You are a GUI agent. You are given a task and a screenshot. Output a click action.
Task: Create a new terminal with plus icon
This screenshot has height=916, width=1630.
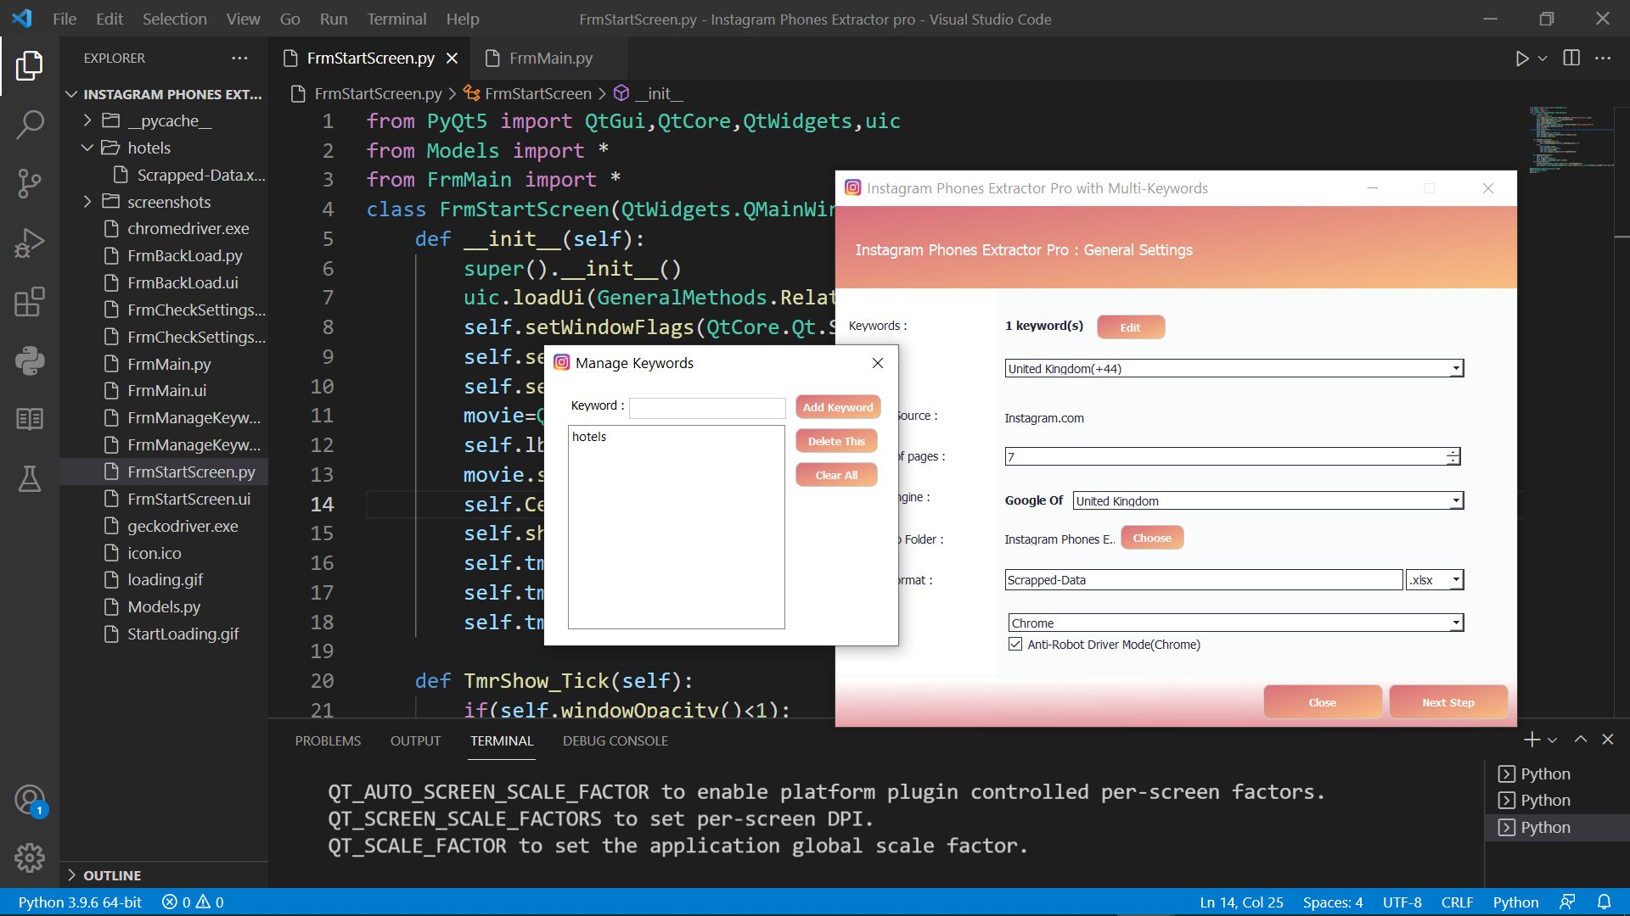point(1532,740)
